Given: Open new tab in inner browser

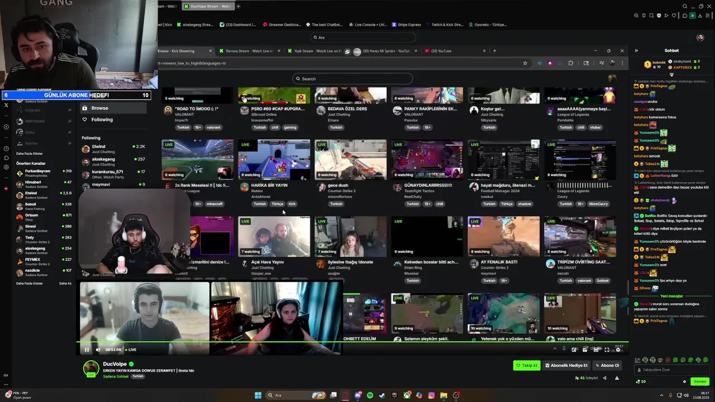Looking at the screenshot, I should 494,51.
